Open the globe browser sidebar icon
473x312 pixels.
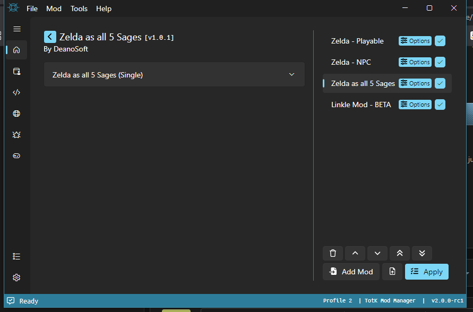coord(16,114)
